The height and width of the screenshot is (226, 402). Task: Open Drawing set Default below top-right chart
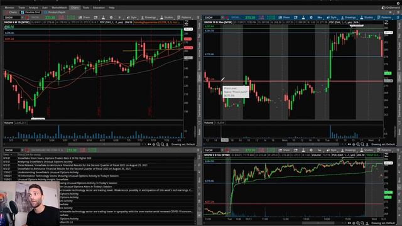point(383,144)
